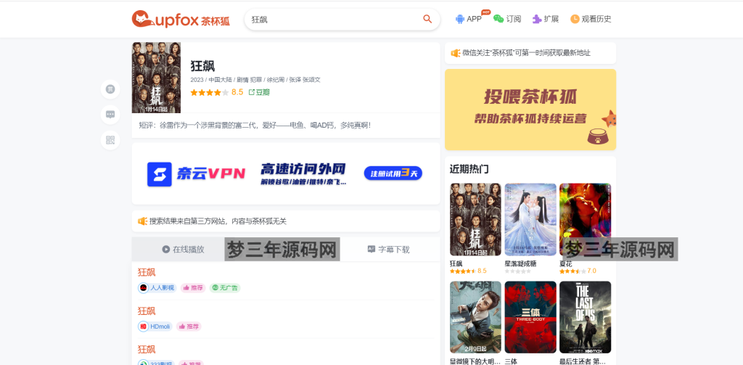Open the 狂飙 result from 333影视

pyautogui.click(x=147, y=349)
